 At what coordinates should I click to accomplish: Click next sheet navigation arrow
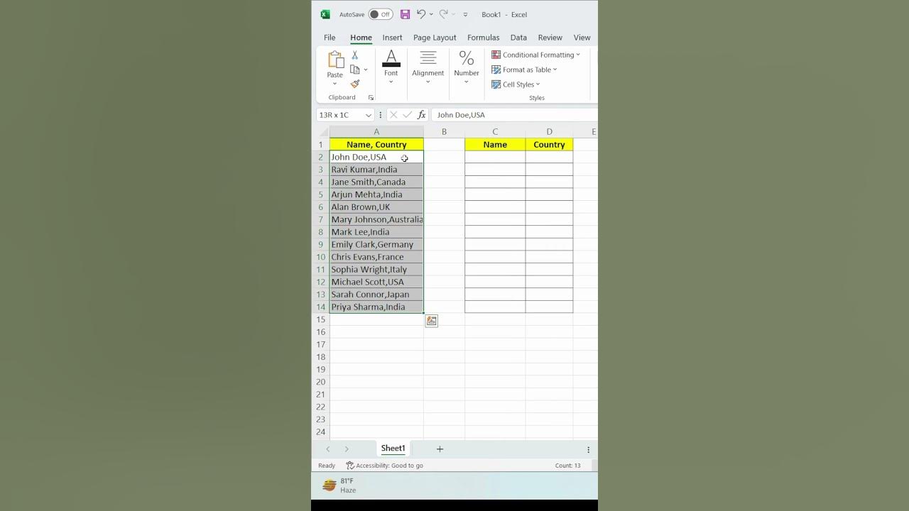point(347,449)
